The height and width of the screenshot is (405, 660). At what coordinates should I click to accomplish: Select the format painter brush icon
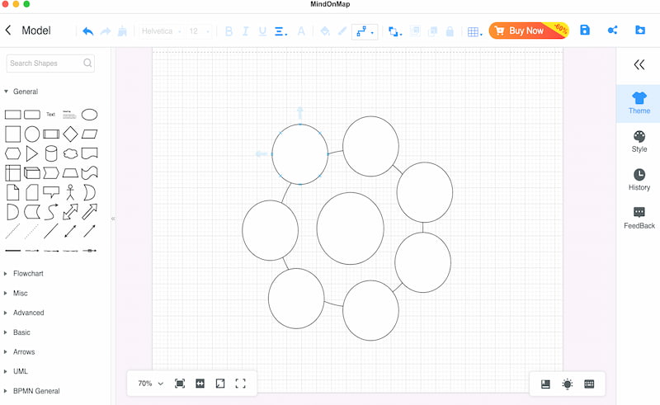coord(122,31)
